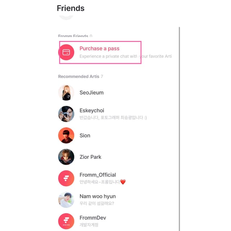
Task: Tap Nam woo hyun's profile picture
Action: tap(66, 200)
